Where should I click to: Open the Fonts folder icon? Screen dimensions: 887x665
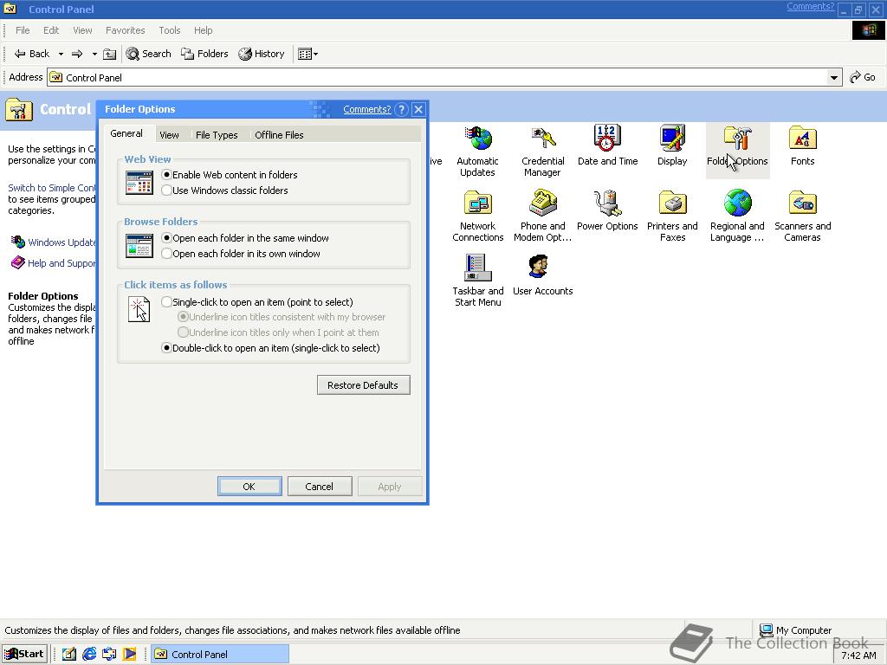tap(802, 145)
